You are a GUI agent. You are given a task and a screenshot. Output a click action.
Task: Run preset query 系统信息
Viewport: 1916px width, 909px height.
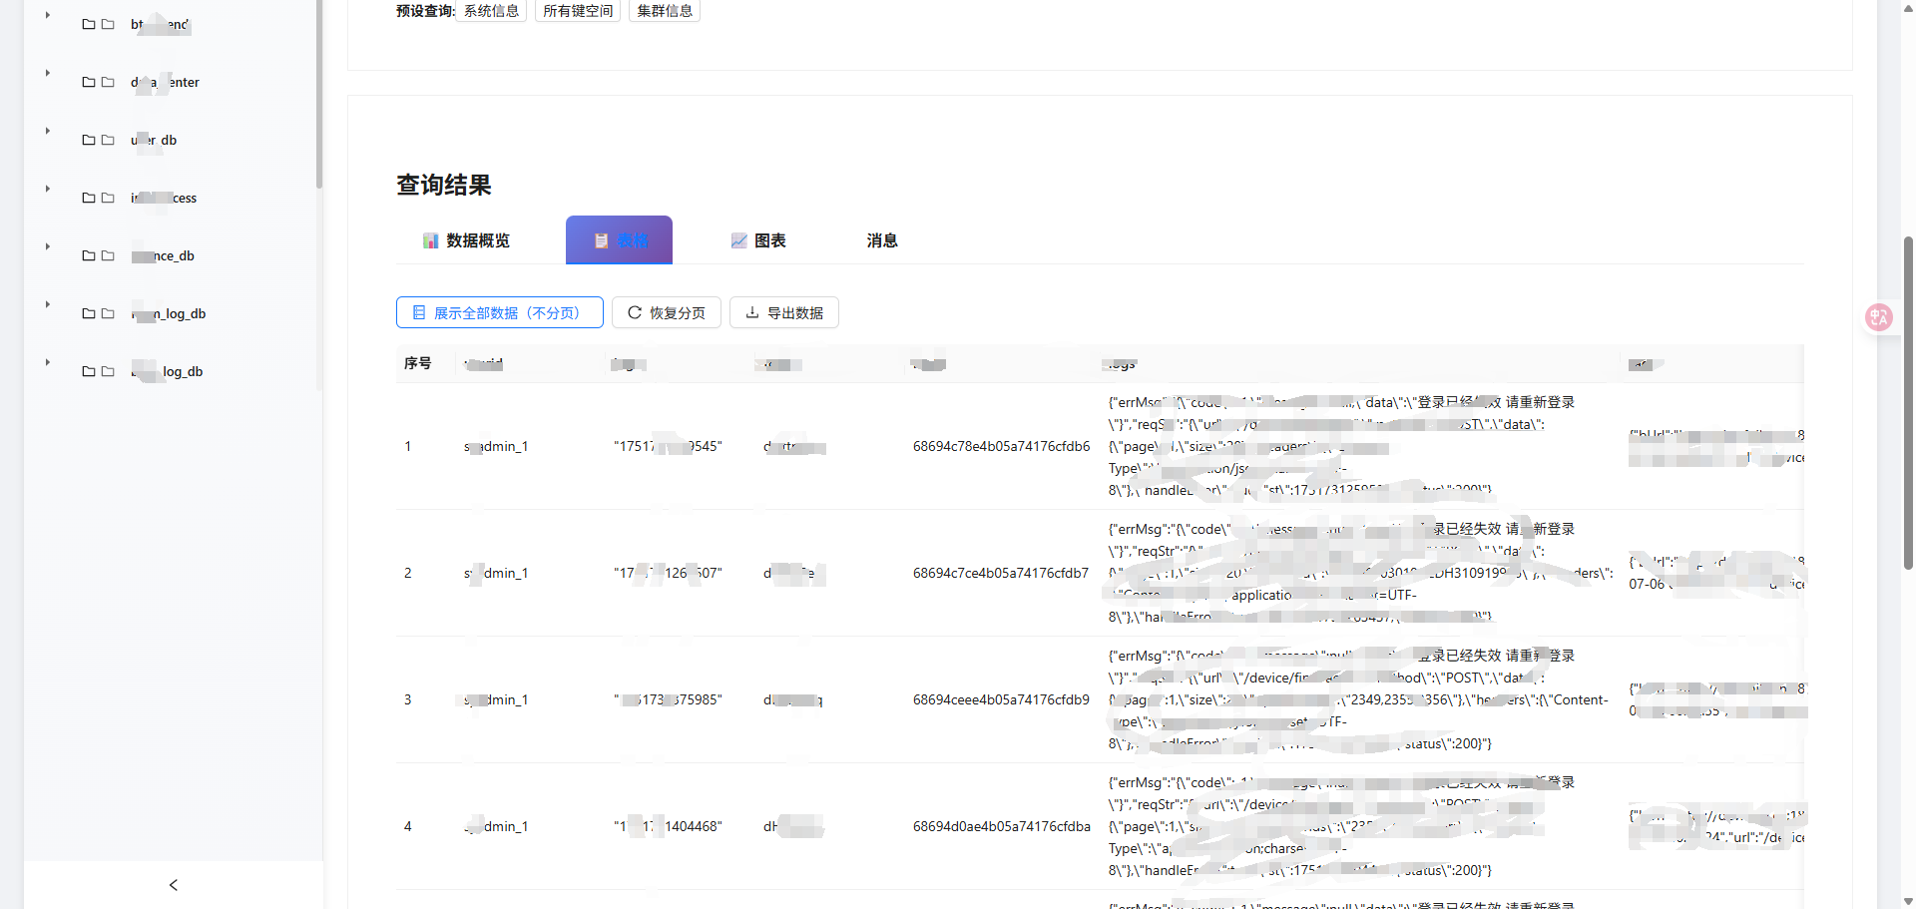[x=491, y=11]
